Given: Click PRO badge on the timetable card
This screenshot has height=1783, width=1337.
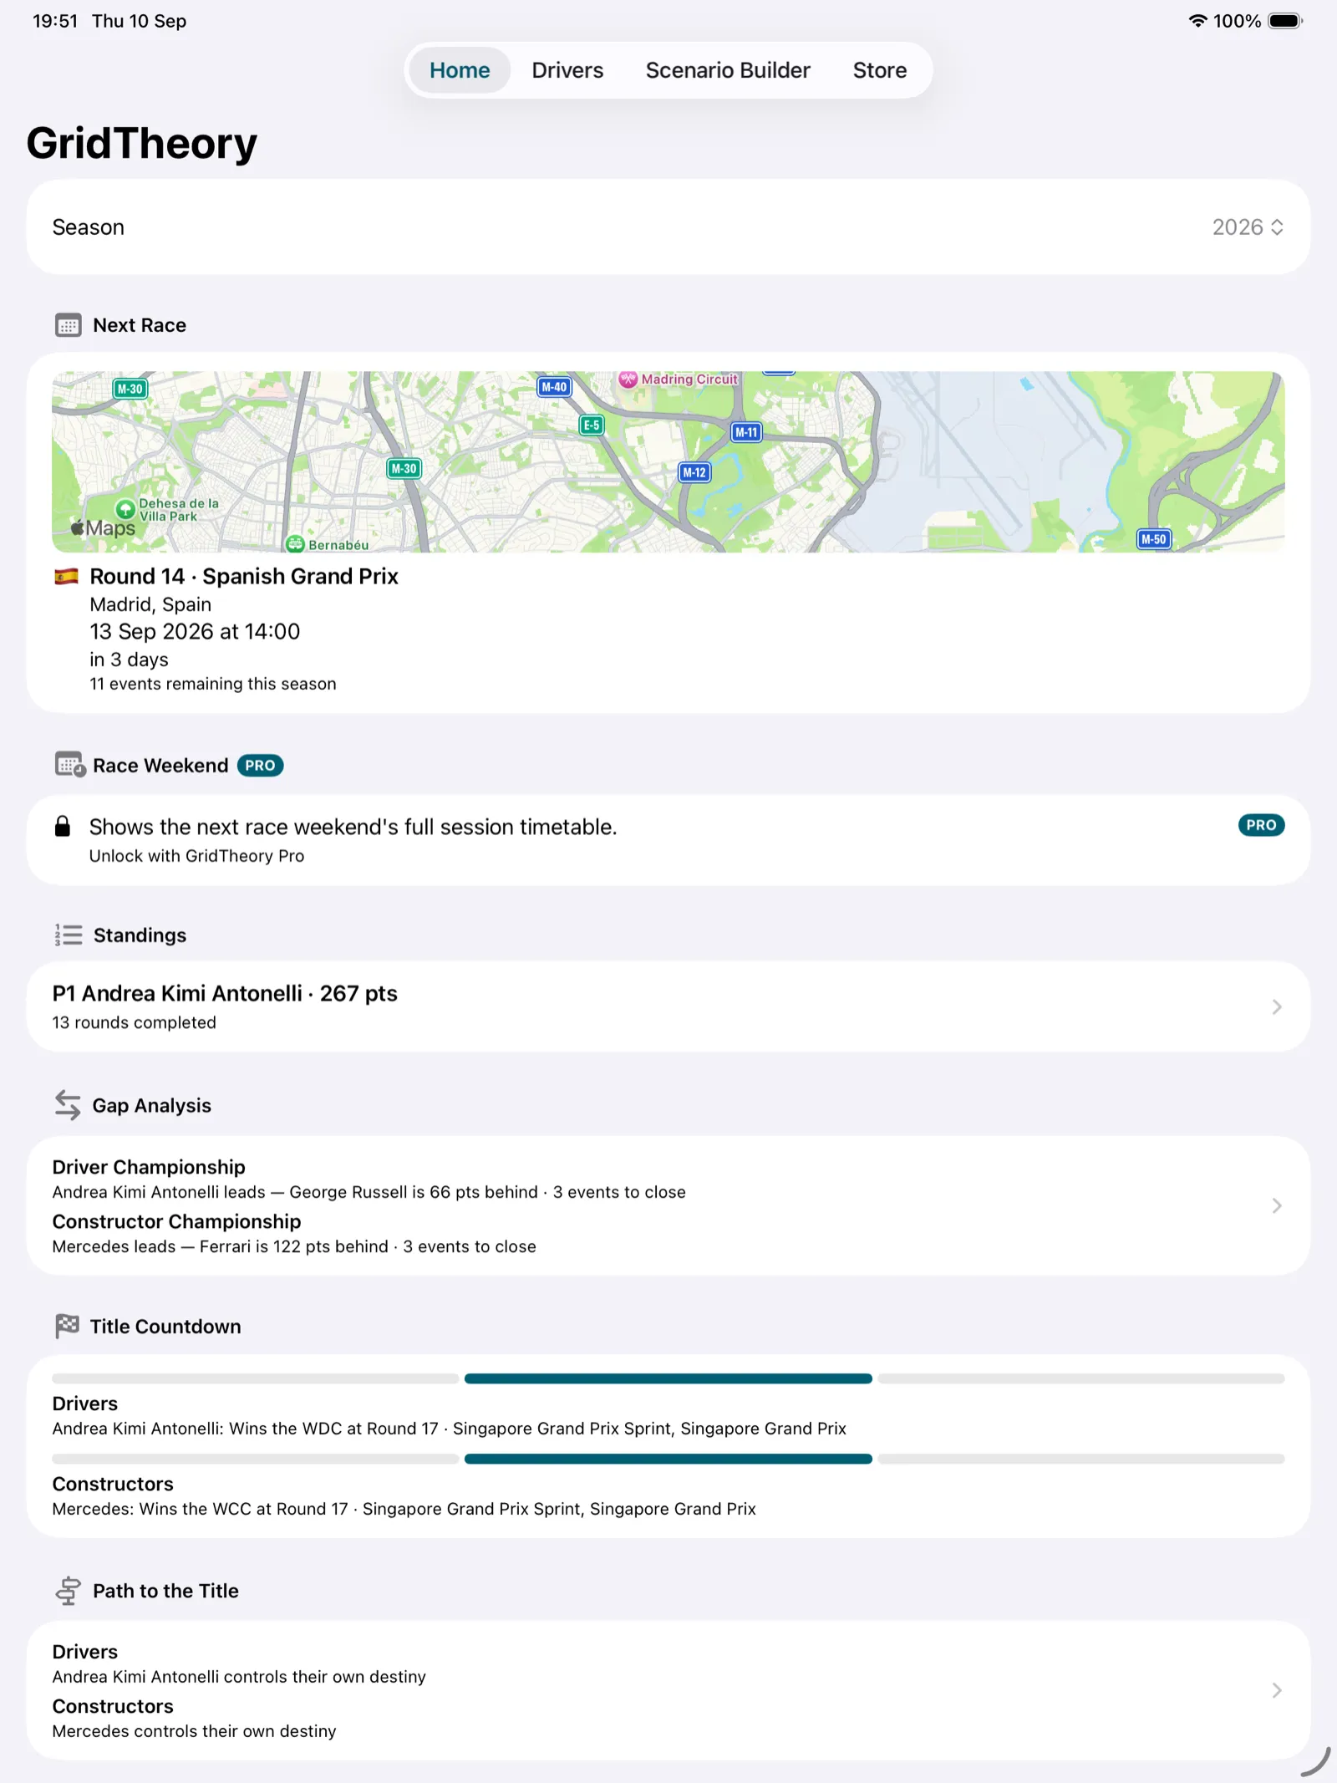Looking at the screenshot, I should click(1261, 825).
